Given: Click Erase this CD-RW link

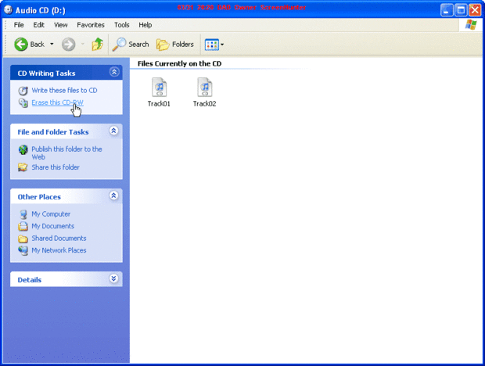Looking at the screenshot, I should [x=58, y=102].
